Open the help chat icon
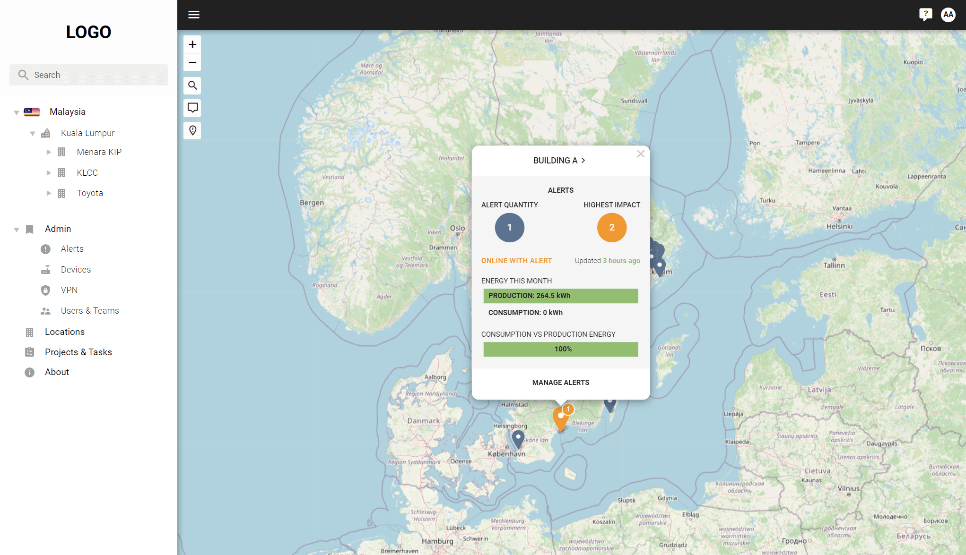 click(x=925, y=15)
